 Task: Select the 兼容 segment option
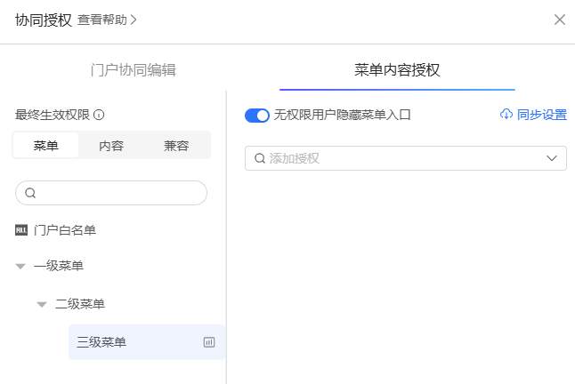point(176,146)
